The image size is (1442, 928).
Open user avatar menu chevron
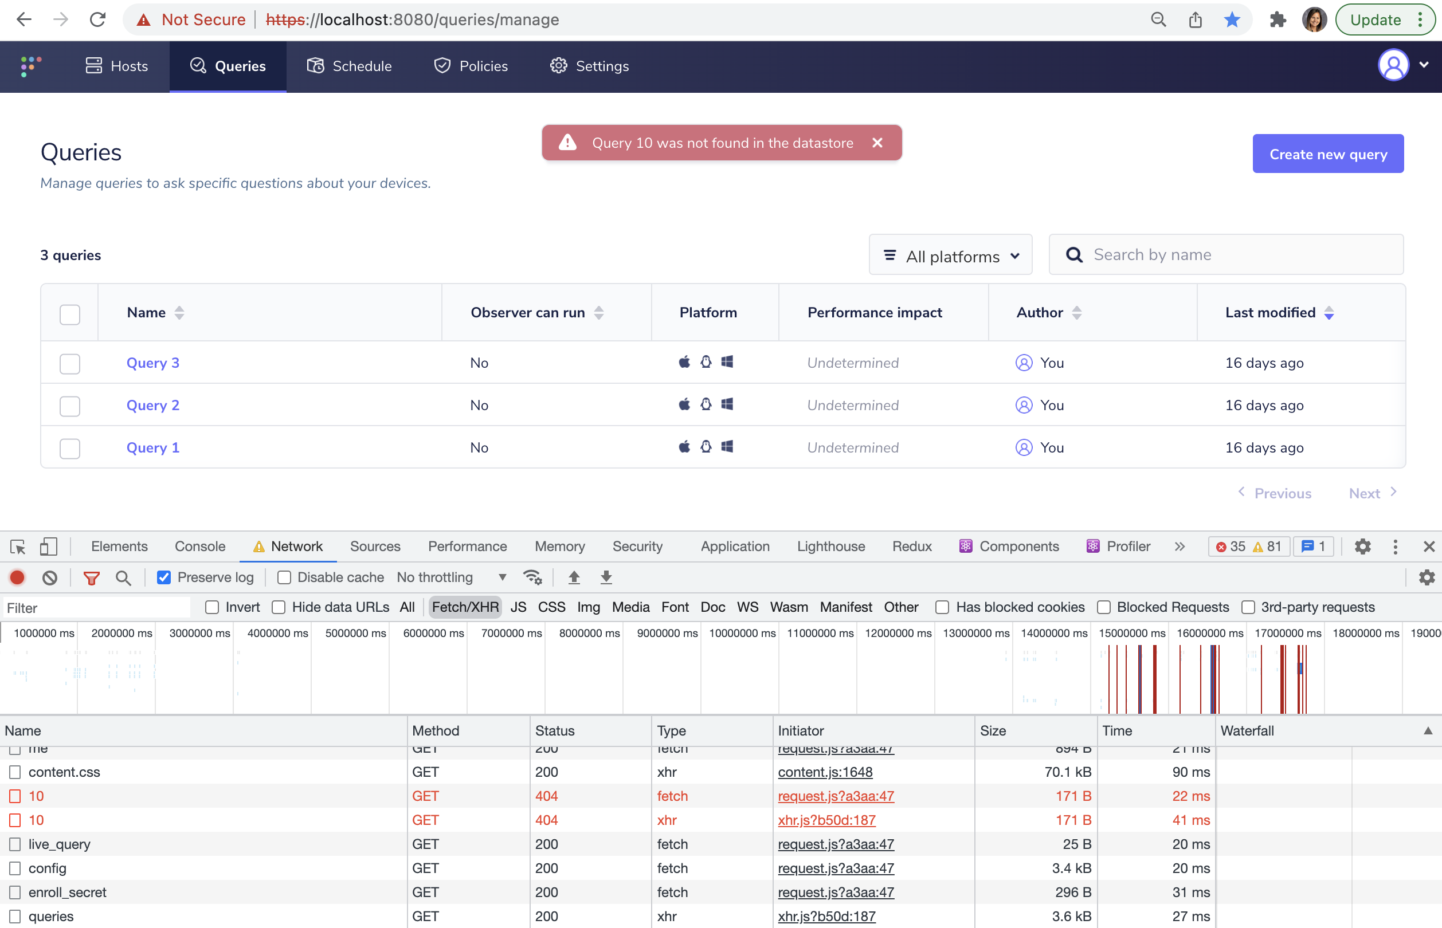pos(1424,65)
